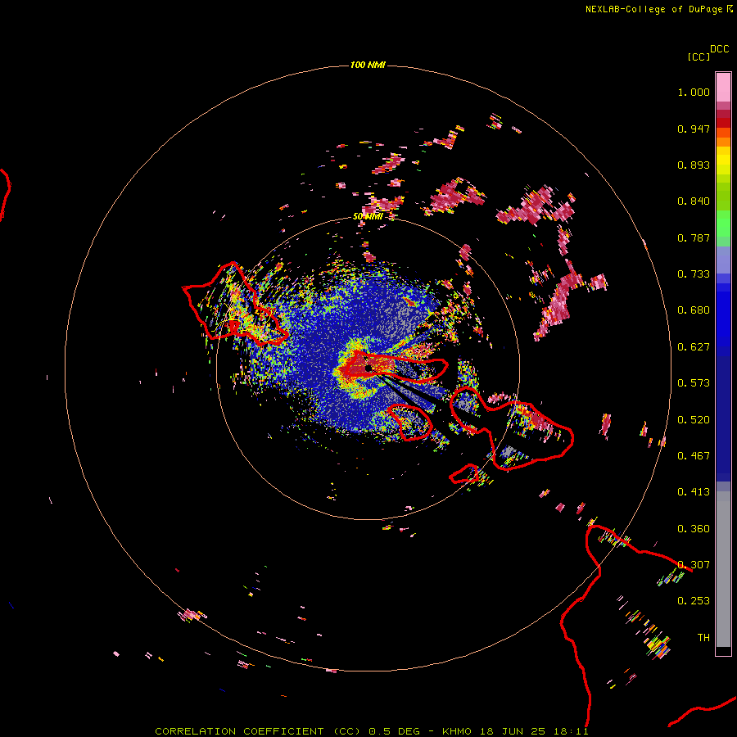737x737 pixels.
Task: Click the 0.467 scale value
Action: coord(694,456)
